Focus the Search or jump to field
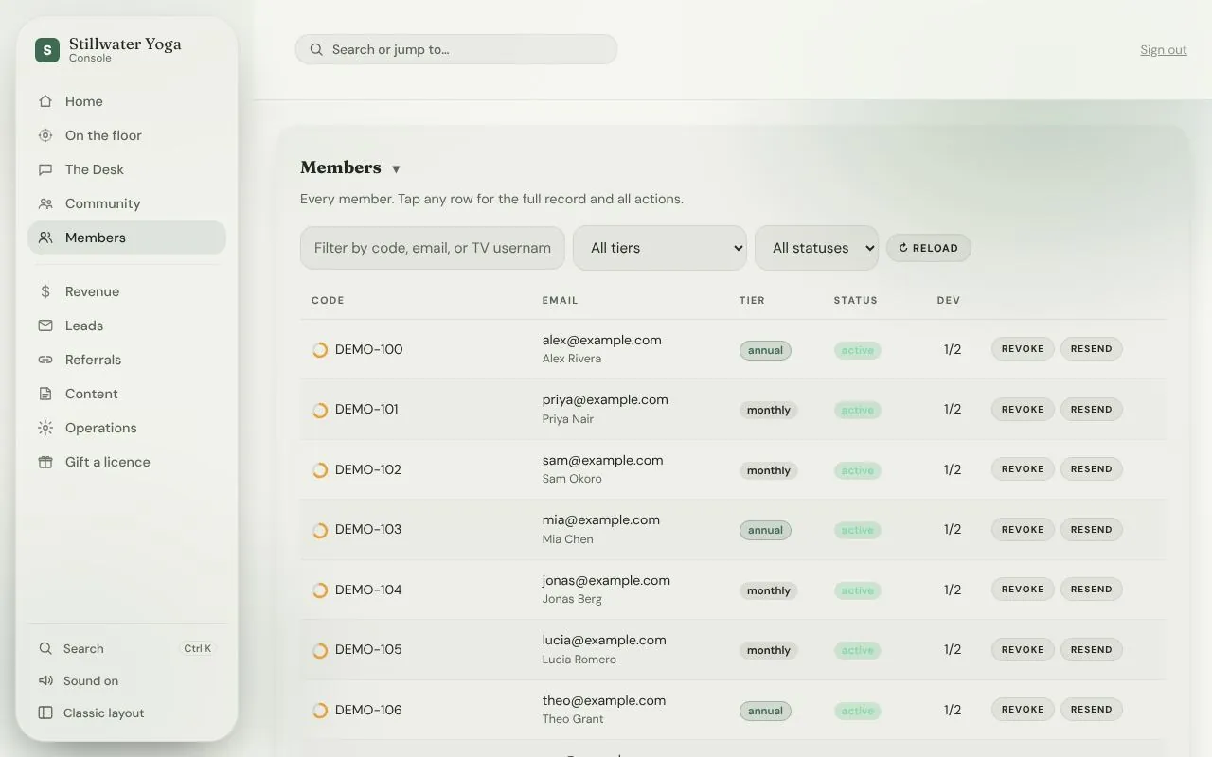 tap(456, 49)
